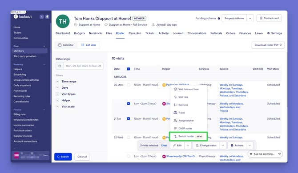
Task: Click the Settings gear icon in tabs
Action: [x=268, y=33]
